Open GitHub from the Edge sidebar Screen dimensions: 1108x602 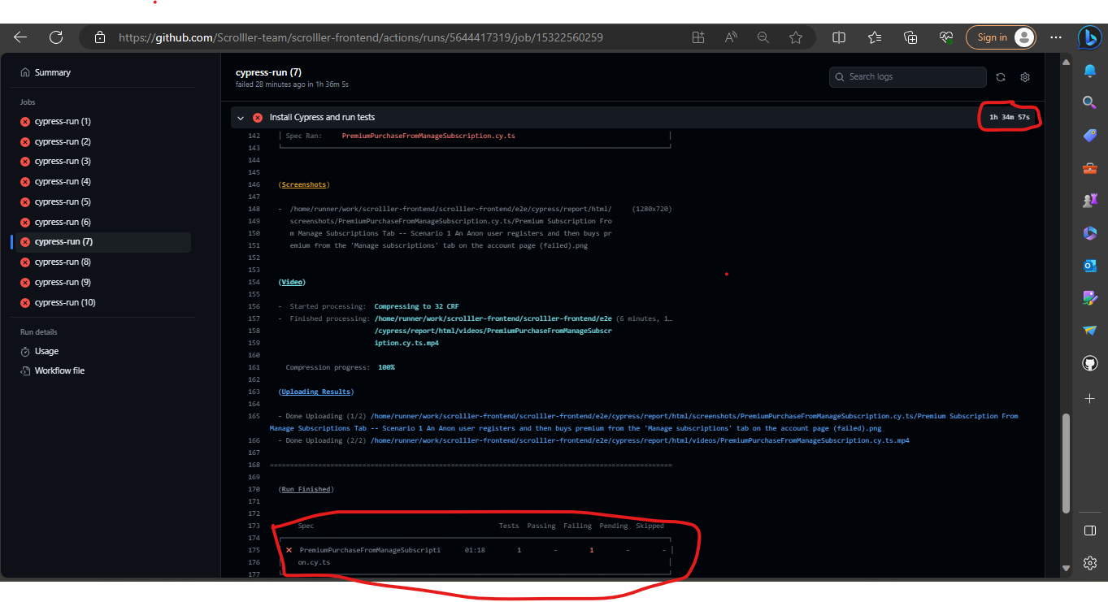(1089, 363)
